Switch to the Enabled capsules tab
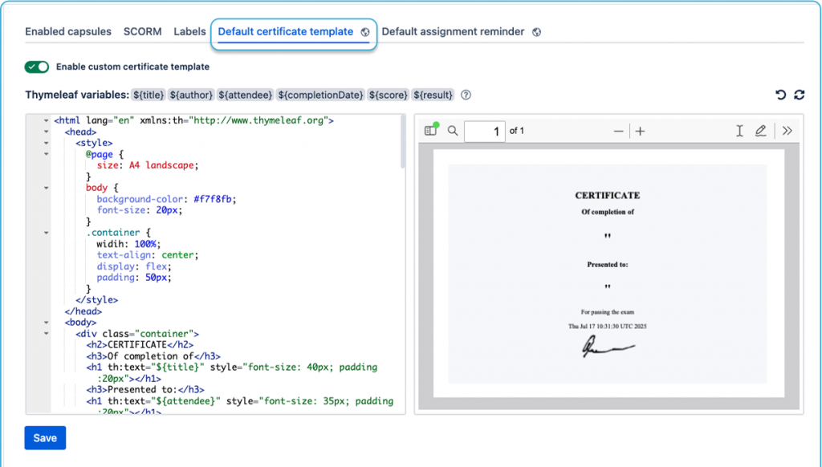Screen dimensions: 822x467 click(x=68, y=32)
